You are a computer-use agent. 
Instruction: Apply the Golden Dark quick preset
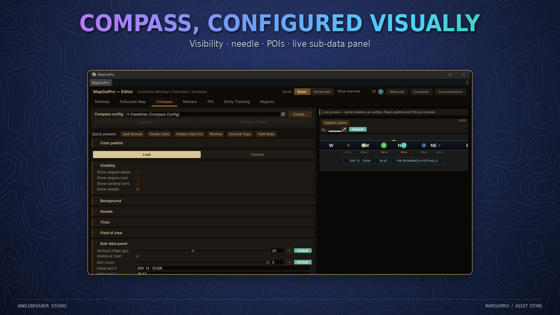(x=159, y=134)
